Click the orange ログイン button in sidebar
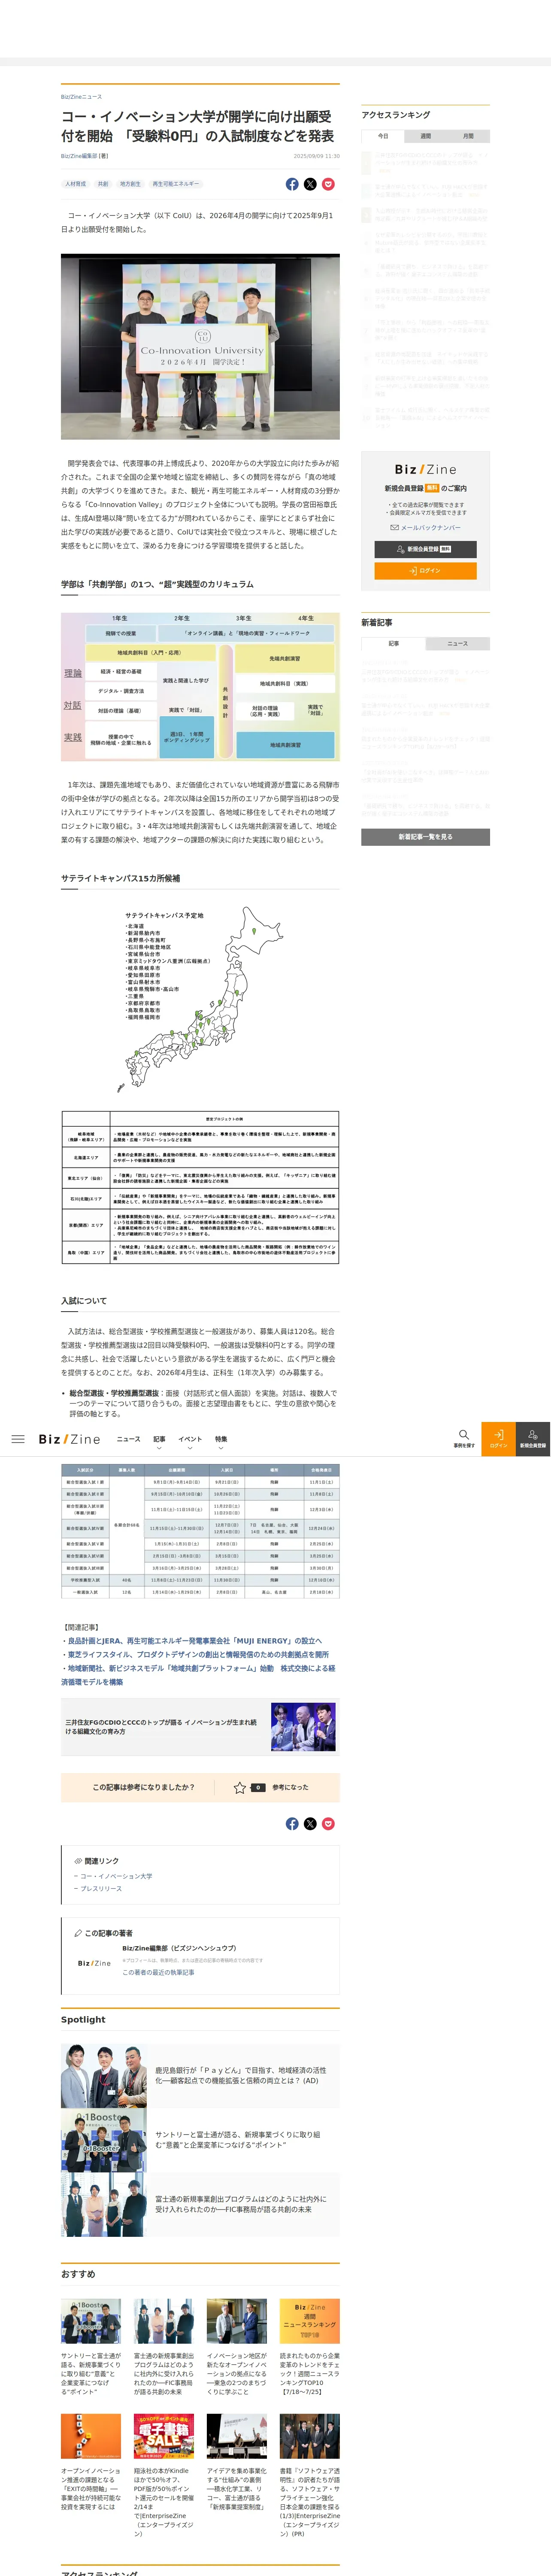The width and height of the screenshot is (551, 2576). pyautogui.click(x=426, y=570)
